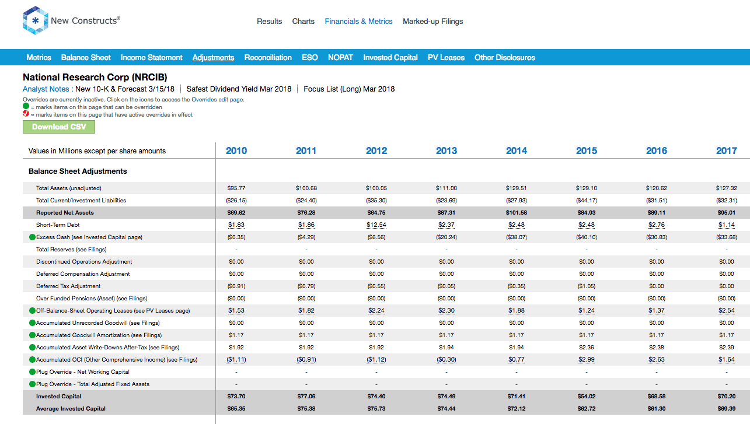750x424 pixels.
Task: Click the Average Invested Capital row label
Action: click(71, 409)
